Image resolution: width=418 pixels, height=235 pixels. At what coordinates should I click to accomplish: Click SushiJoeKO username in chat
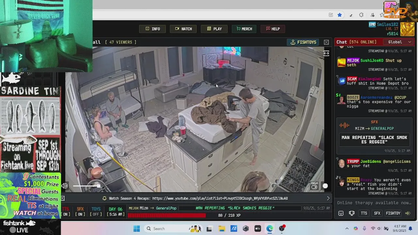[x=372, y=61]
